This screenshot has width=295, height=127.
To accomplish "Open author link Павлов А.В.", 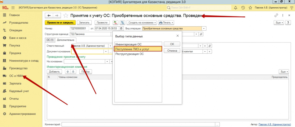I will click(275, 125).
